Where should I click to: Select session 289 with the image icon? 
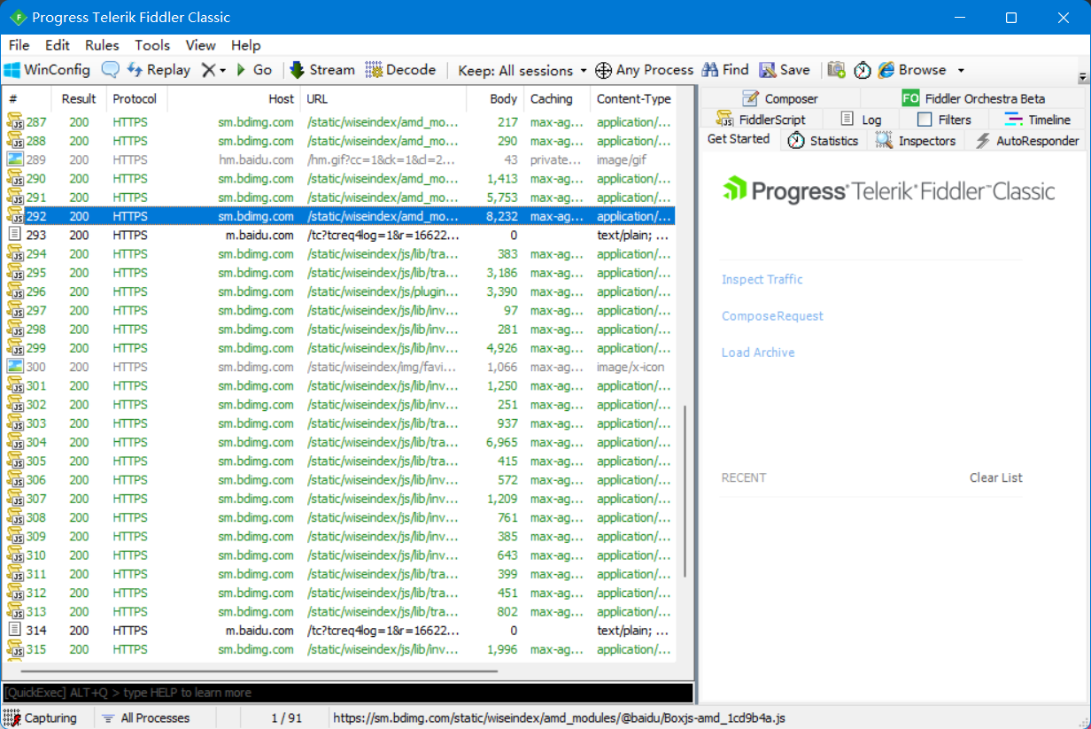[x=339, y=160]
